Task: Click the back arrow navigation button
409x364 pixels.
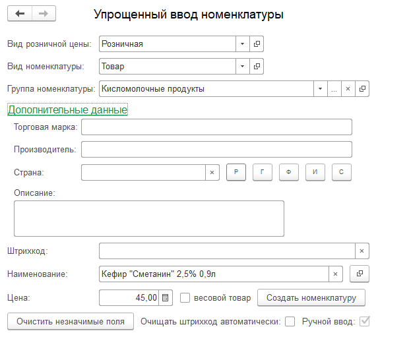Action: click(20, 14)
